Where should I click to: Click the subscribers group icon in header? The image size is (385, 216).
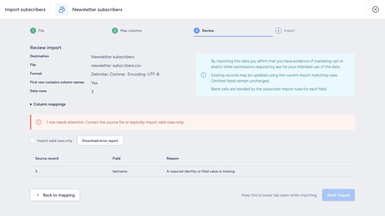point(62,10)
